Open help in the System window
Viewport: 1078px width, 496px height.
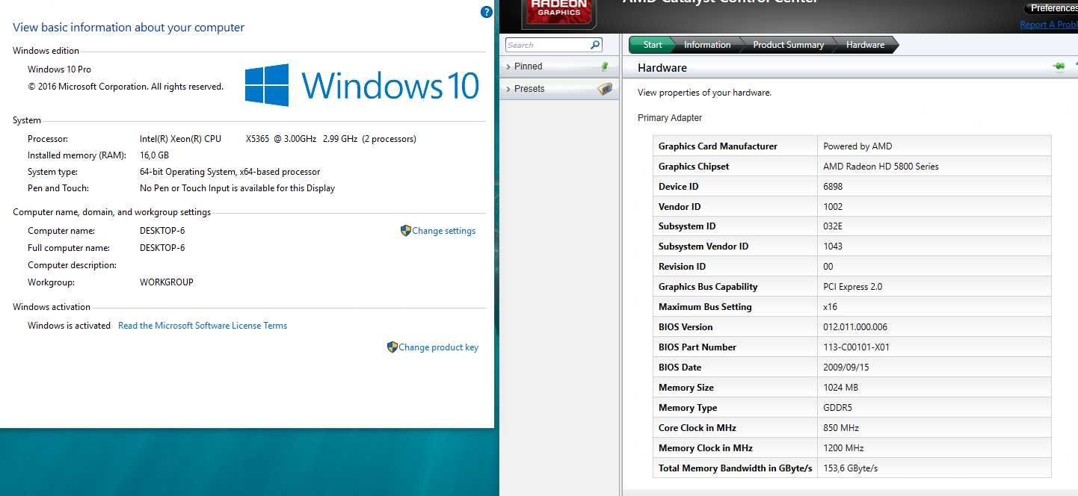tap(486, 12)
